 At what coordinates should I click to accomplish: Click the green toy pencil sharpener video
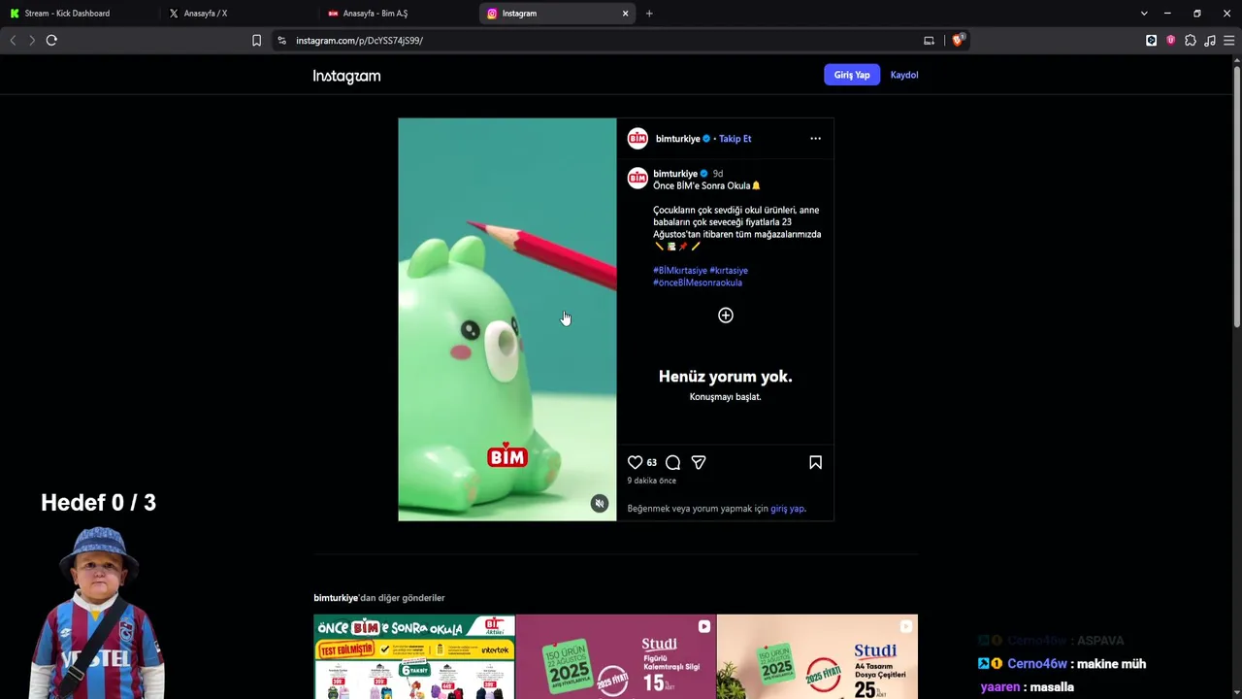click(507, 319)
